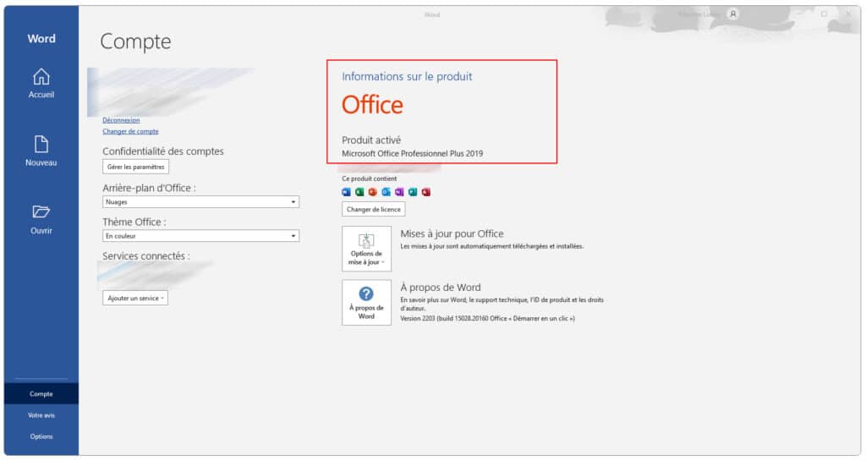Click the purple OneNote product icon

pos(399,192)
